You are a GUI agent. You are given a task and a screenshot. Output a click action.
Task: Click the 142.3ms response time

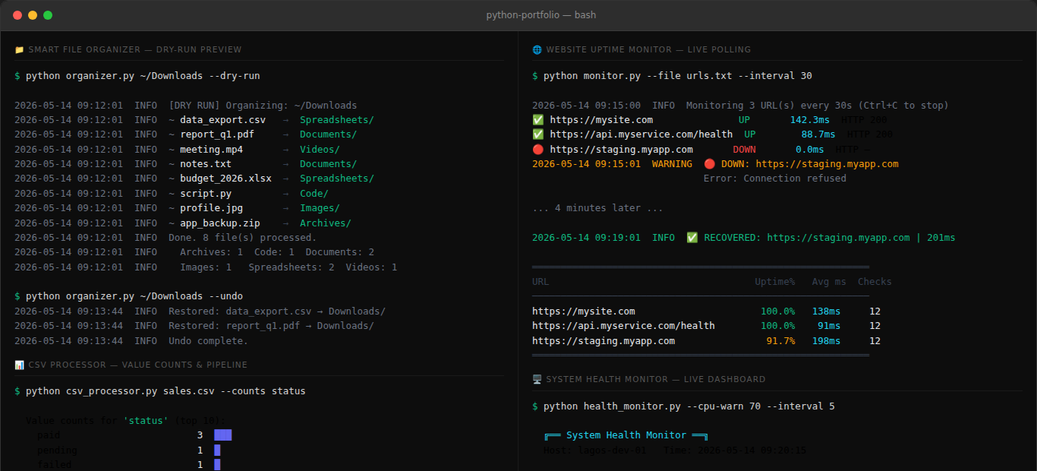pyautogui.click(x=810, y=120)
